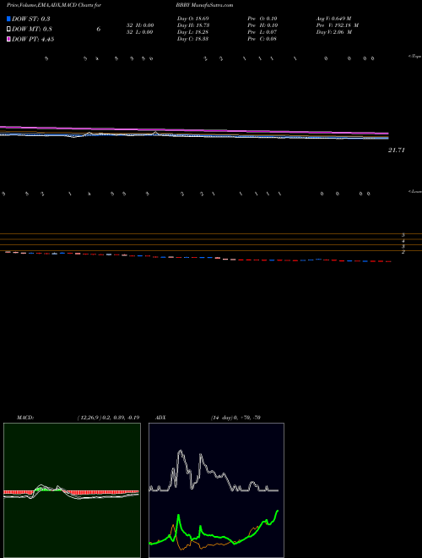Click the 21.71 price label

pyautogui.click(x=397, y=150)
